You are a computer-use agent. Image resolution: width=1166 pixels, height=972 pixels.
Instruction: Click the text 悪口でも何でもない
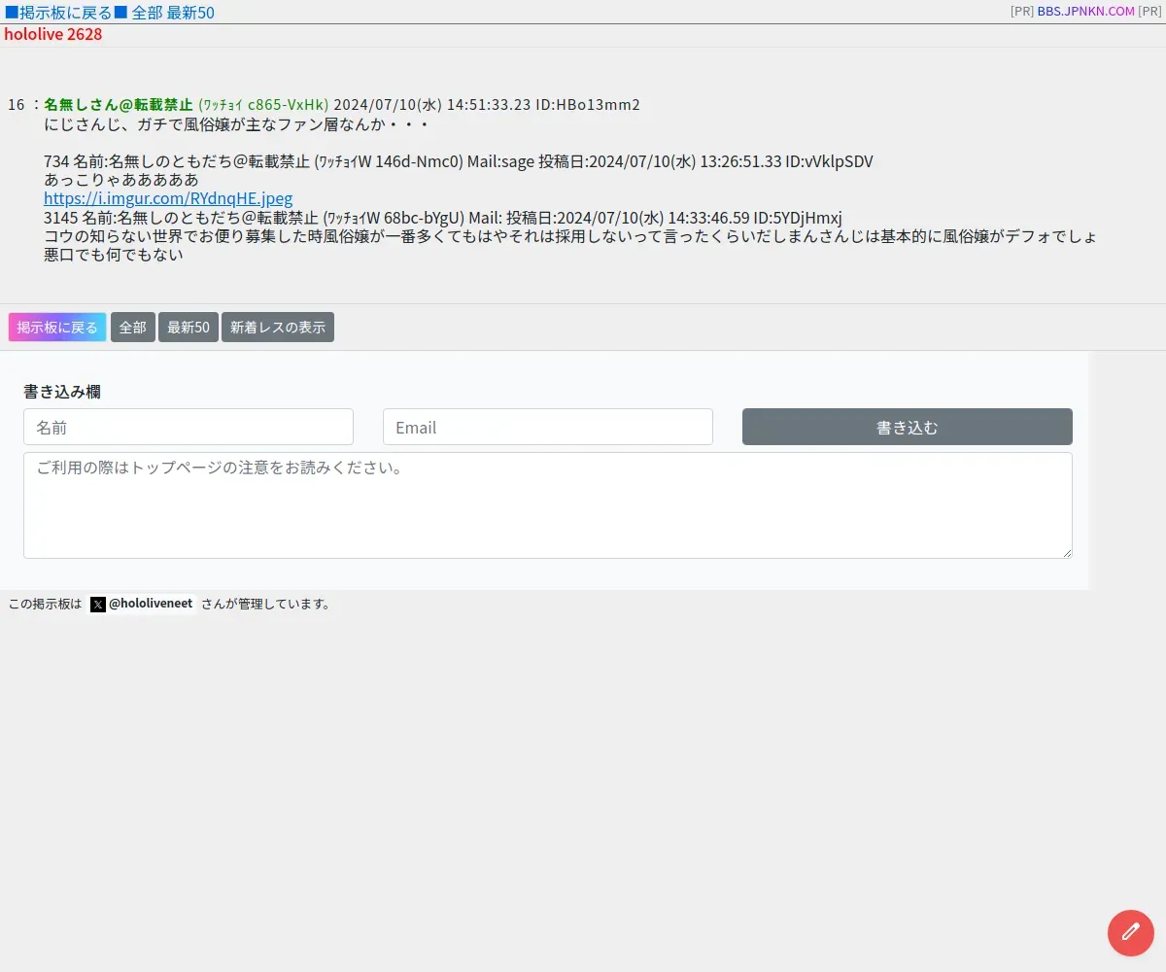[114, 256]
